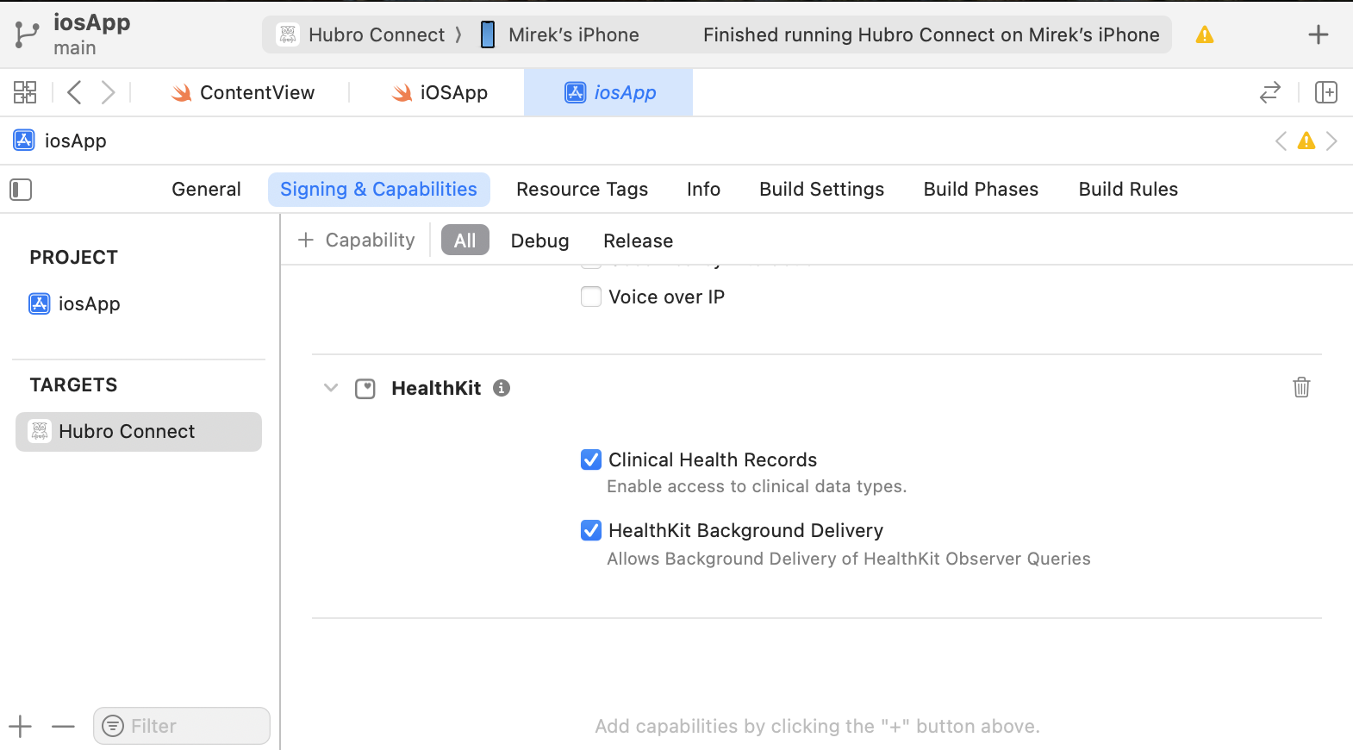Screen dimensions: 1353x750
Task: Toggle the targets sidebar panel icon
Action: [21, 190]
